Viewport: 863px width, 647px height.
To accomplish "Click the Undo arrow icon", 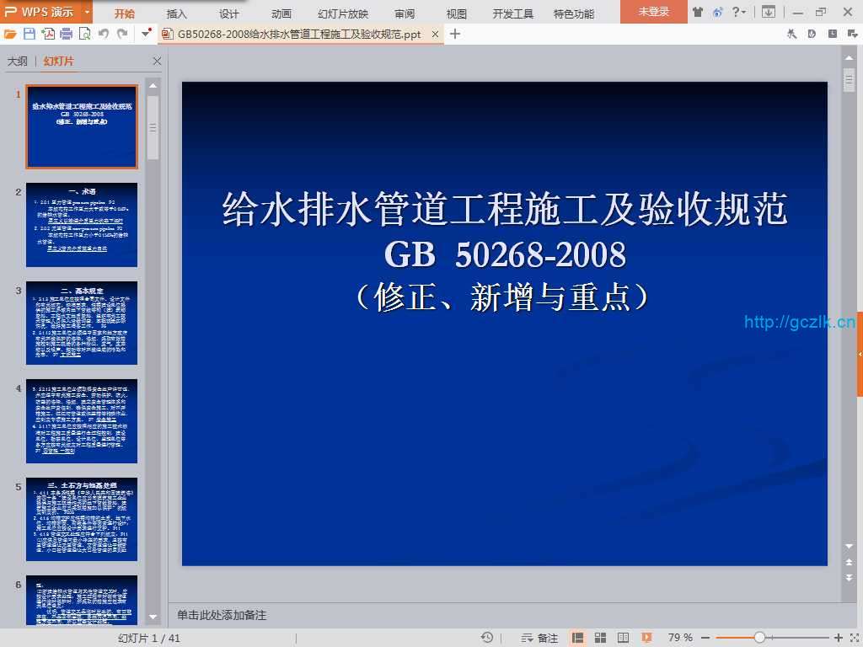I will coord(104,34).
